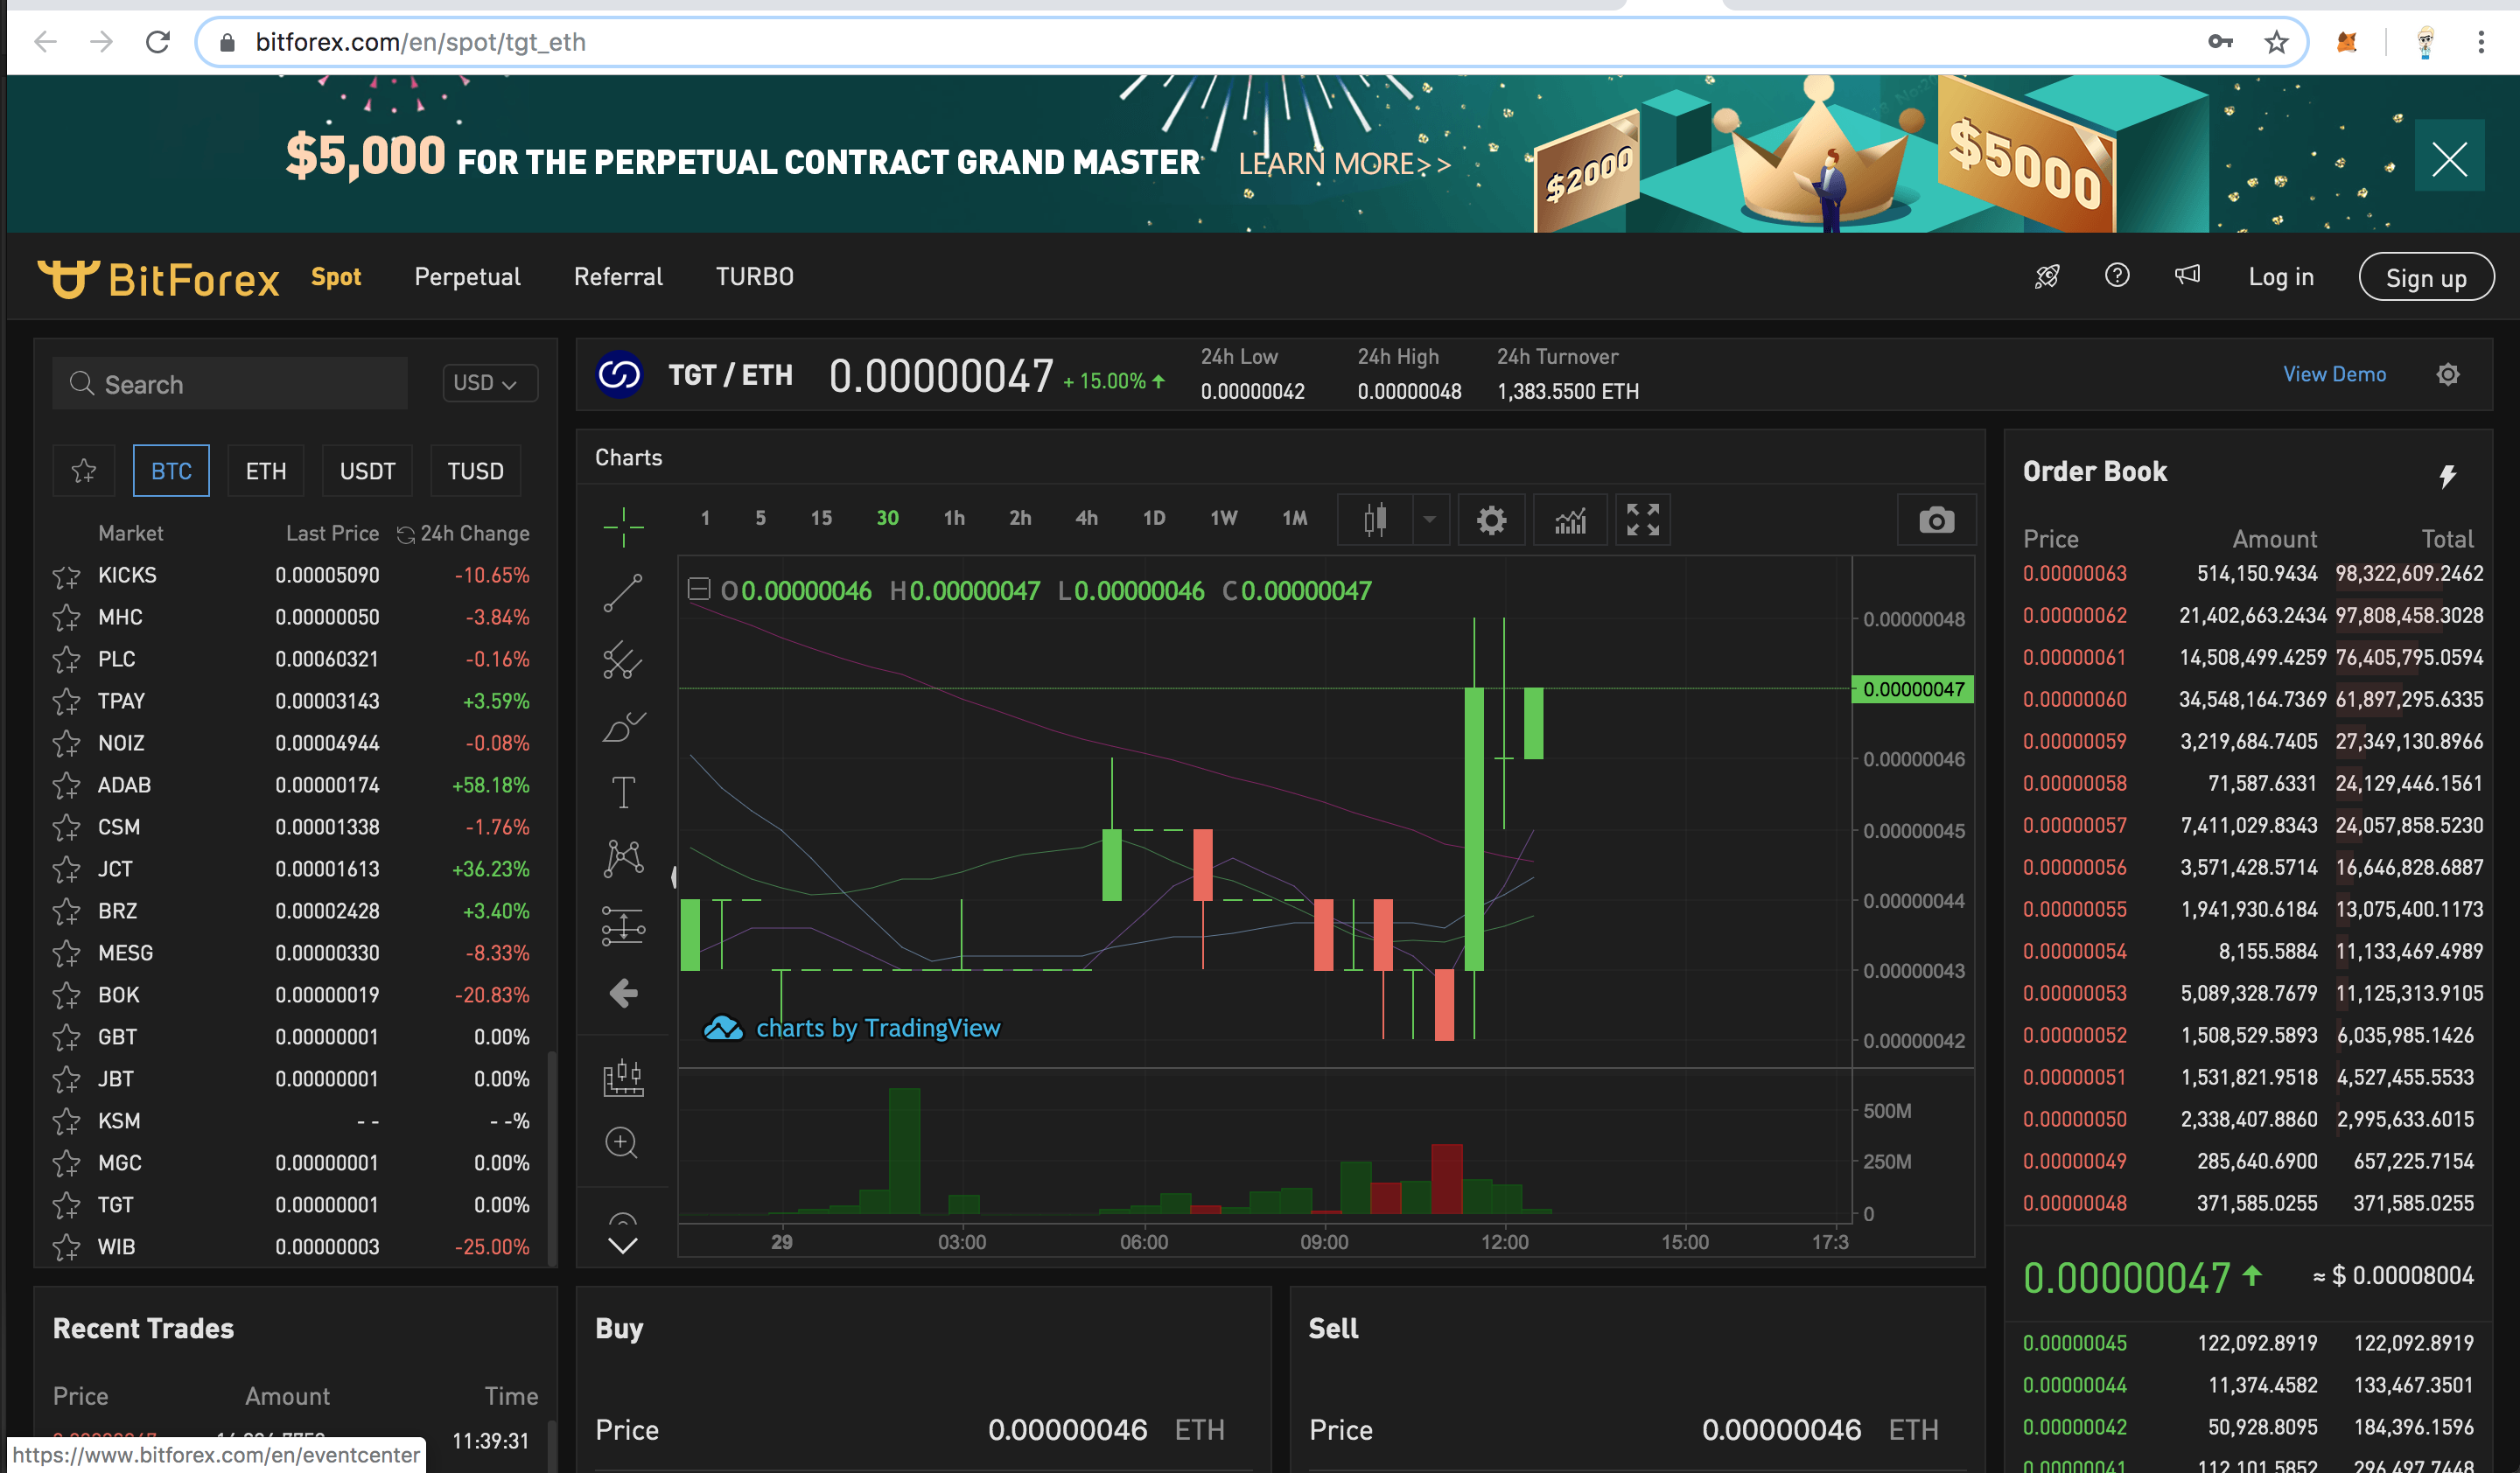The image size is (2520, 1473).
Task: Open chart settings gear icon
Action: coord(1491,520)
